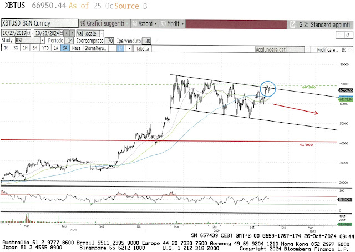355x252 pixels.
Task: Select the 6M time range tab
Action: click(x=34, y=48)
